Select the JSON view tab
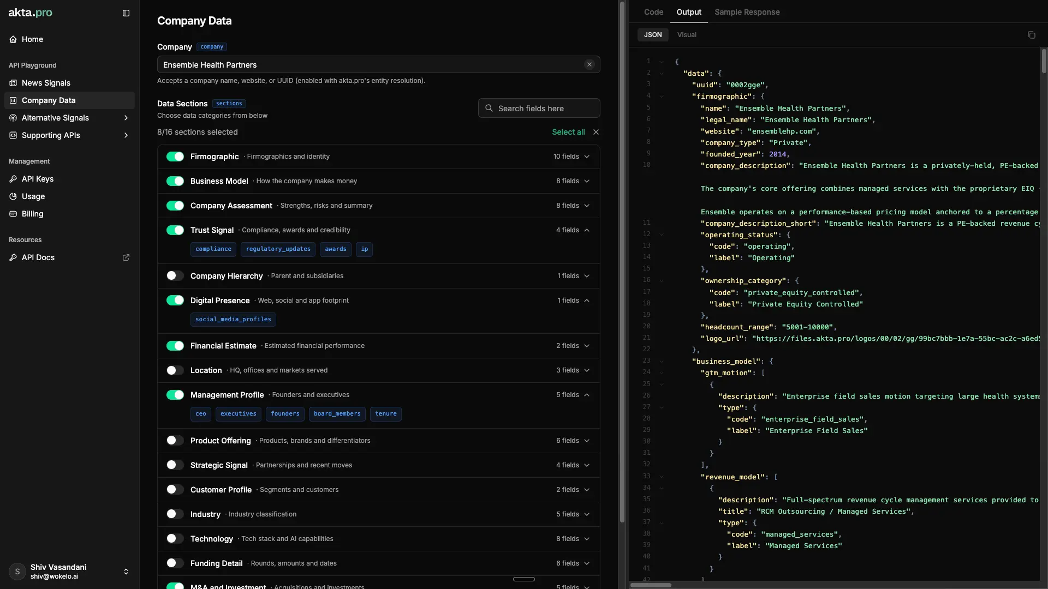Screen dimensions: 1048x589 pyautogui.click(x=653, y=35)
